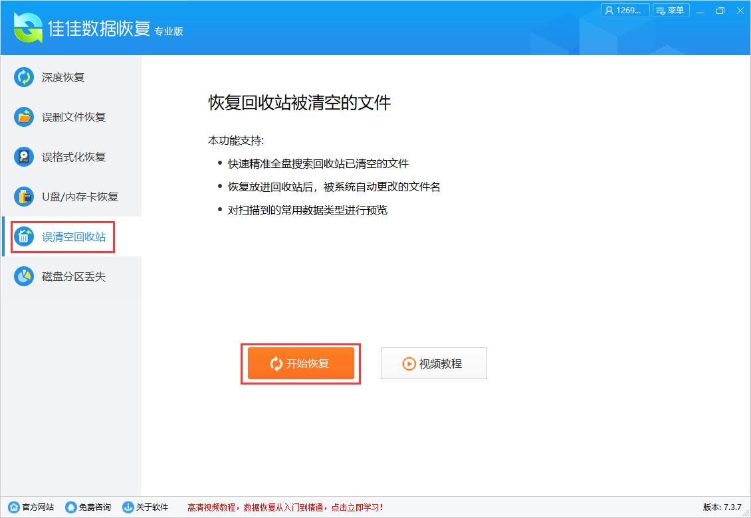Restore down the application window
Image resolution: width=751 pixels, height=518 pixels.
click(720, 11)
